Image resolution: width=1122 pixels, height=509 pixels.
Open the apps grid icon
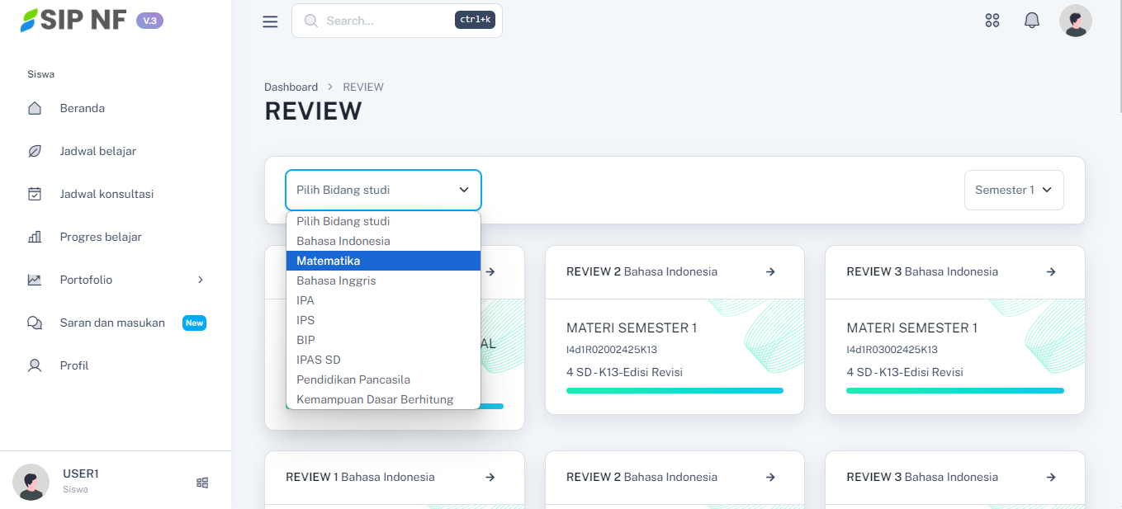pyautogui.click(x=992, y=21)
